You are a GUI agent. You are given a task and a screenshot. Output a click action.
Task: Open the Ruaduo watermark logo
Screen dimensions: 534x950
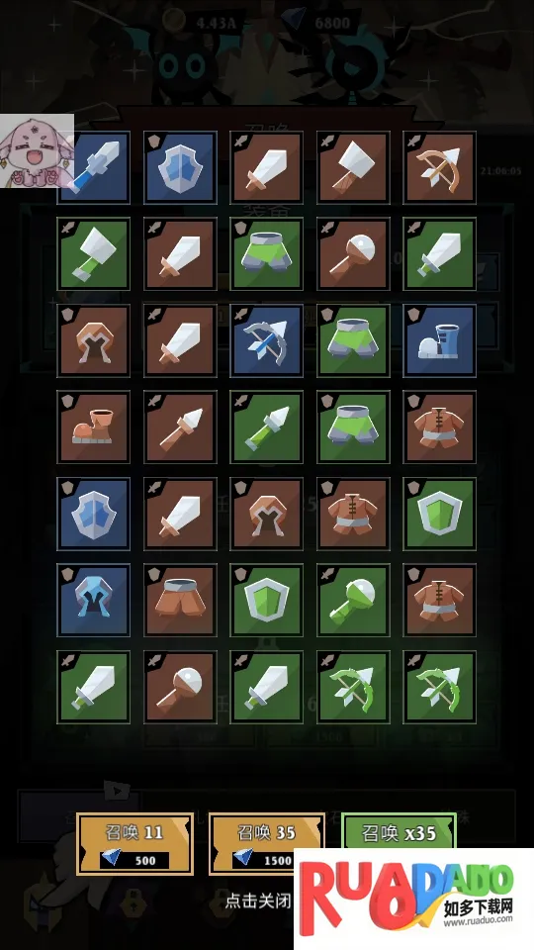(x=413, y=900)
